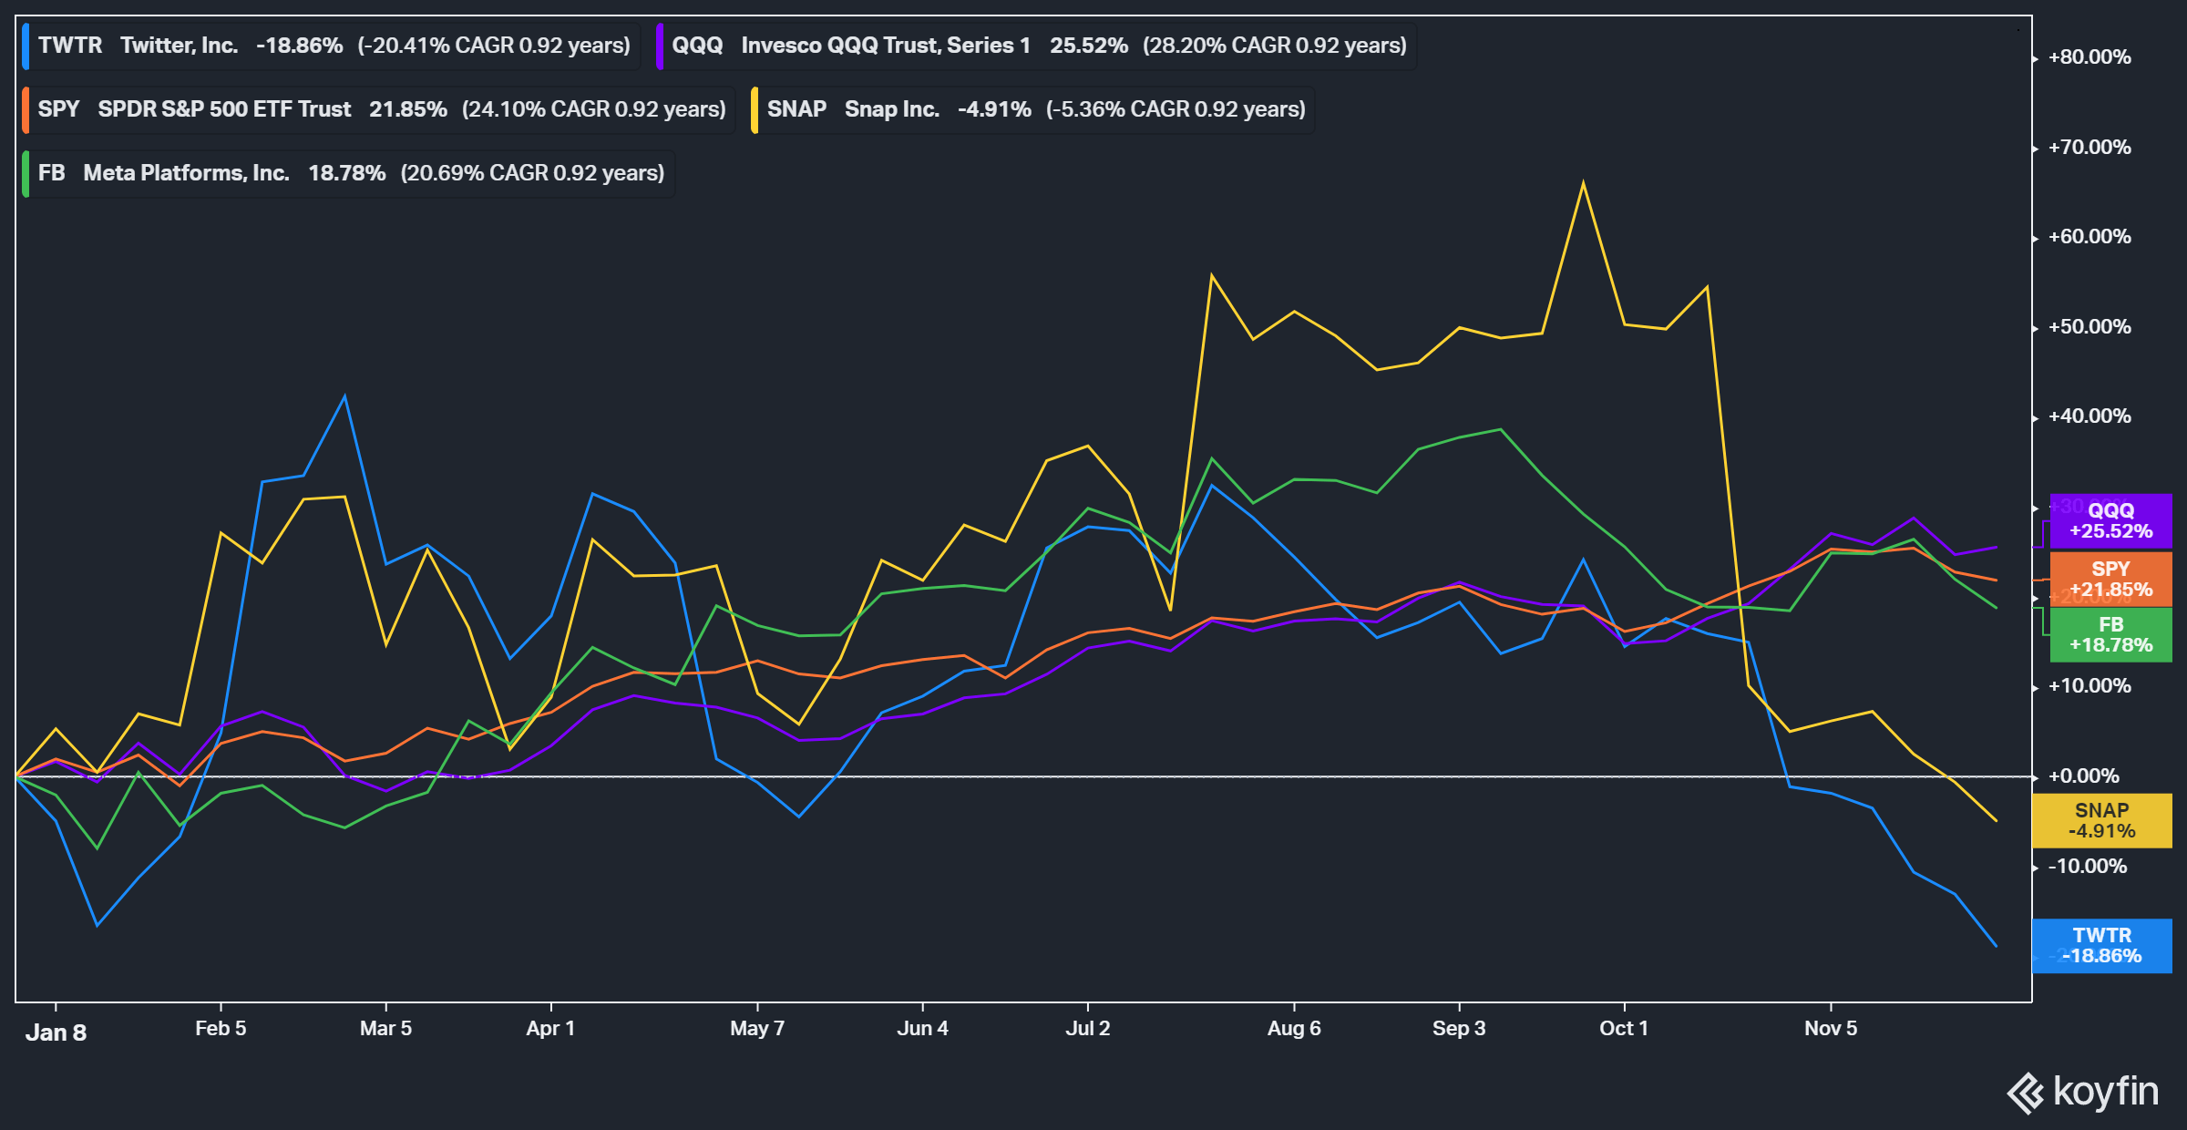This screenshot has width=2187, height=1130.
Task: Click the FB 20.69% CAGR text
Action: point(532,173)
